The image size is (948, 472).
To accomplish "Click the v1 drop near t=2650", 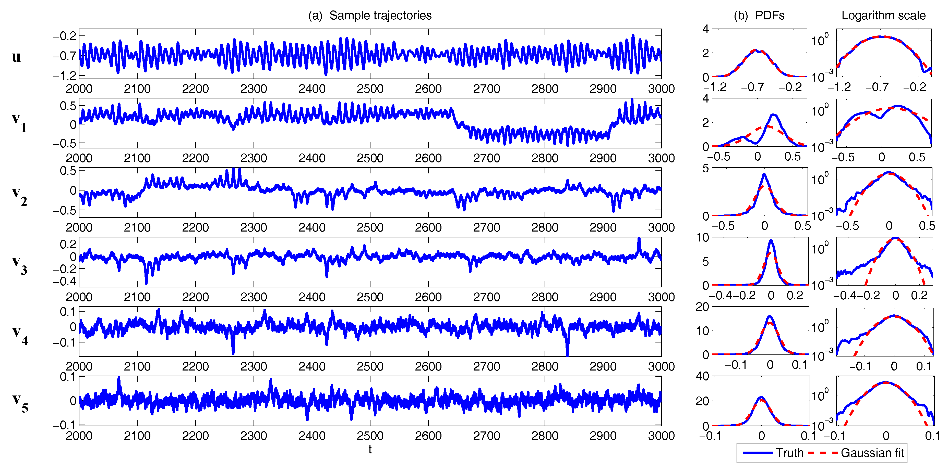I will (455, 120).
